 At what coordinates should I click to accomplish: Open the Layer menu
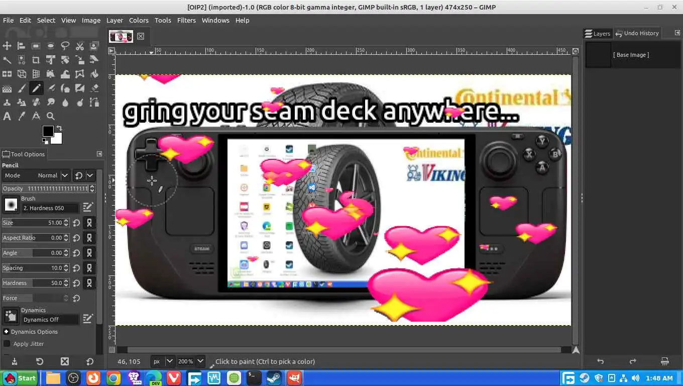click(115, 20)
